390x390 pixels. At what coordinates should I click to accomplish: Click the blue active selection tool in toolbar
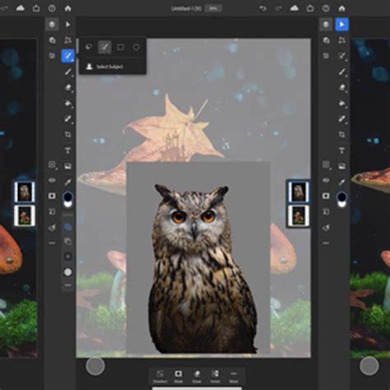coord(67,56)
